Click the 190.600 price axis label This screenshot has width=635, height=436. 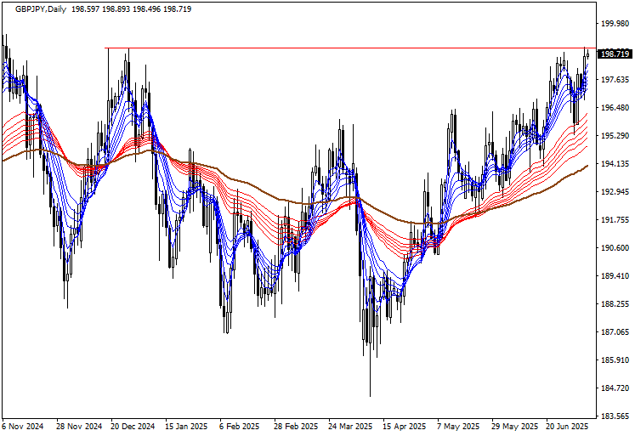click(615, 248)
